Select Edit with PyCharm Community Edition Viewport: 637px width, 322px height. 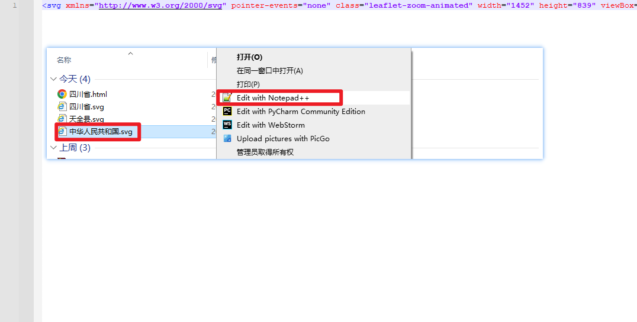click(301, 111)
